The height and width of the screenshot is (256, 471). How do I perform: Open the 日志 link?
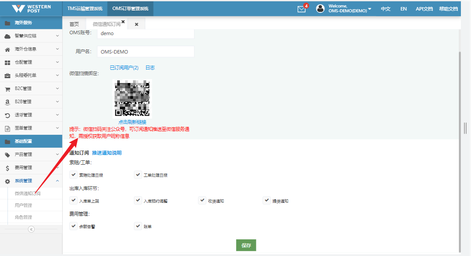[x=150, y=68]
